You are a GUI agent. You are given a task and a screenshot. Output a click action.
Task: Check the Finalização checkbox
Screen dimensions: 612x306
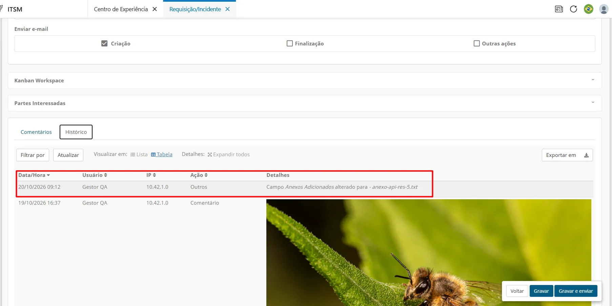[x=290, y=43]
